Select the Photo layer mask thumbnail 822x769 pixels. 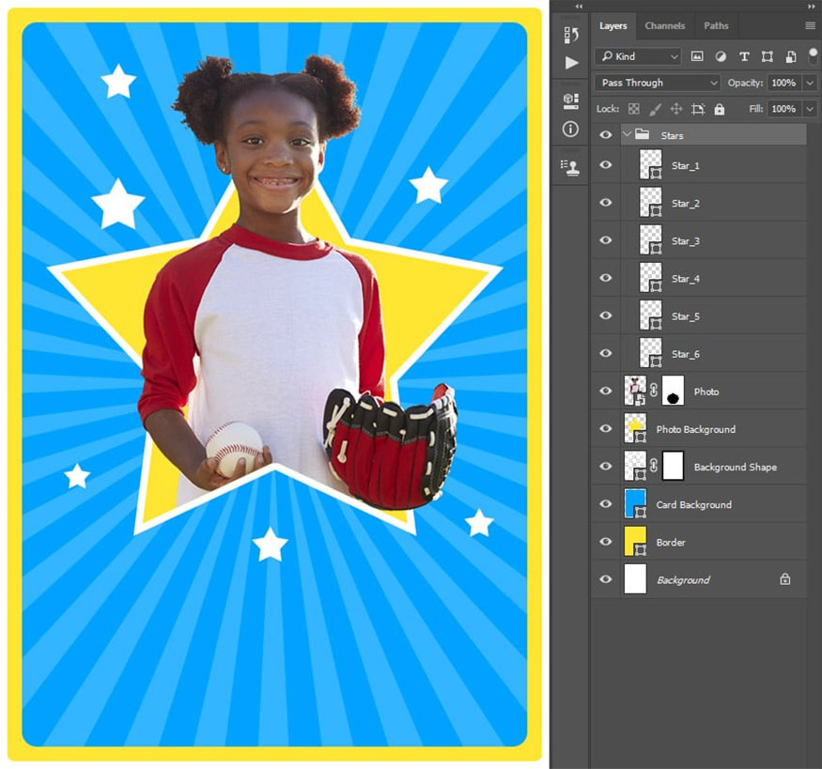(x=673, y=391)
